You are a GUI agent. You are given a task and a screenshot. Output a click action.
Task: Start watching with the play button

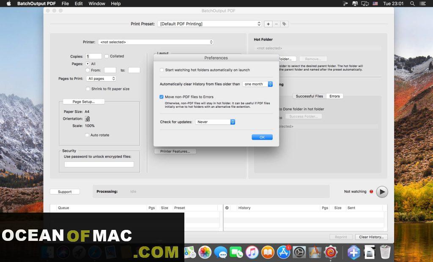coord(382,191)
